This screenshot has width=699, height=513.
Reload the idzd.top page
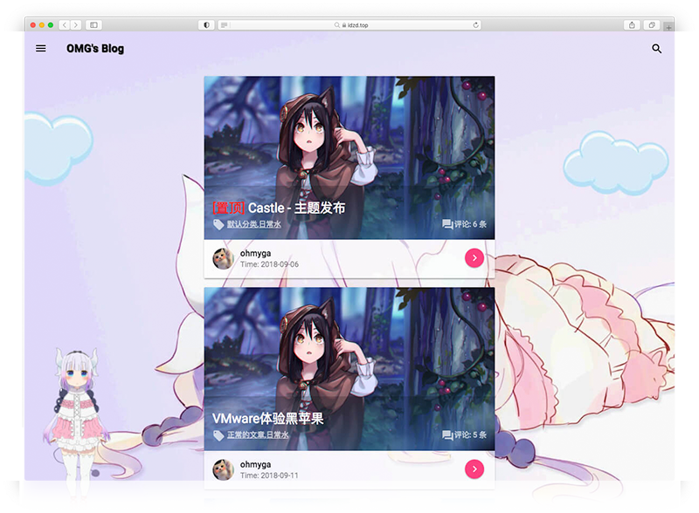[x=475, y=25]
